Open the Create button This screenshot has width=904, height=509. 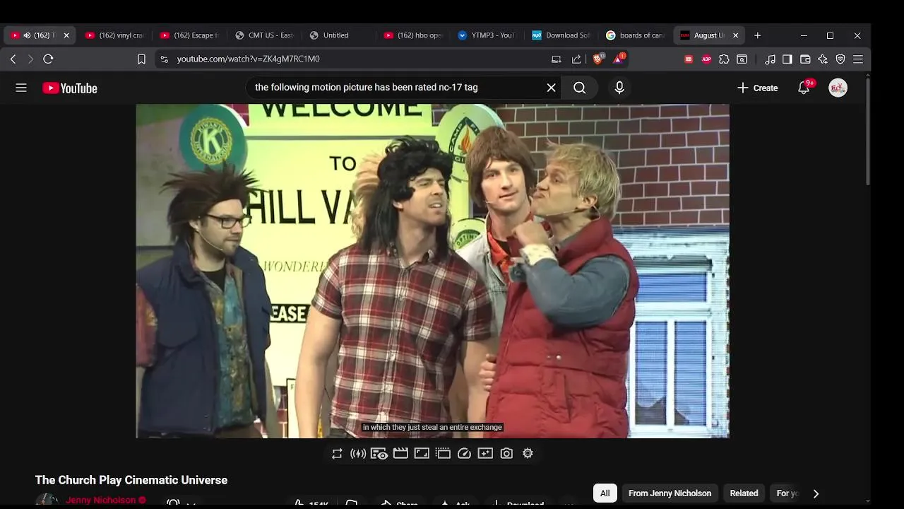click(757, 88)
